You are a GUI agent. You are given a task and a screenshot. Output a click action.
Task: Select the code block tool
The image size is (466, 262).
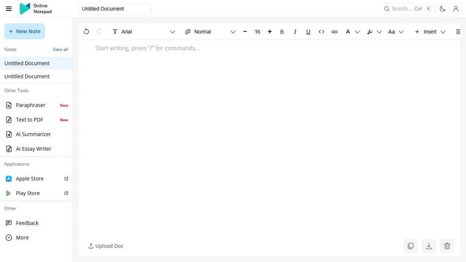point(321,32)
